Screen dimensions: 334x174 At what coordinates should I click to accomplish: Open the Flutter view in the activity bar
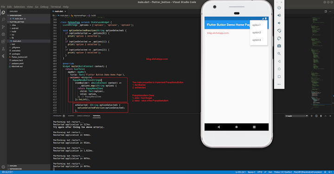pyautogui.click(x=3, y=56)
